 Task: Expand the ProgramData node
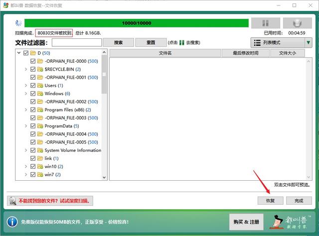pyautogui.click(x=26, y=126)
